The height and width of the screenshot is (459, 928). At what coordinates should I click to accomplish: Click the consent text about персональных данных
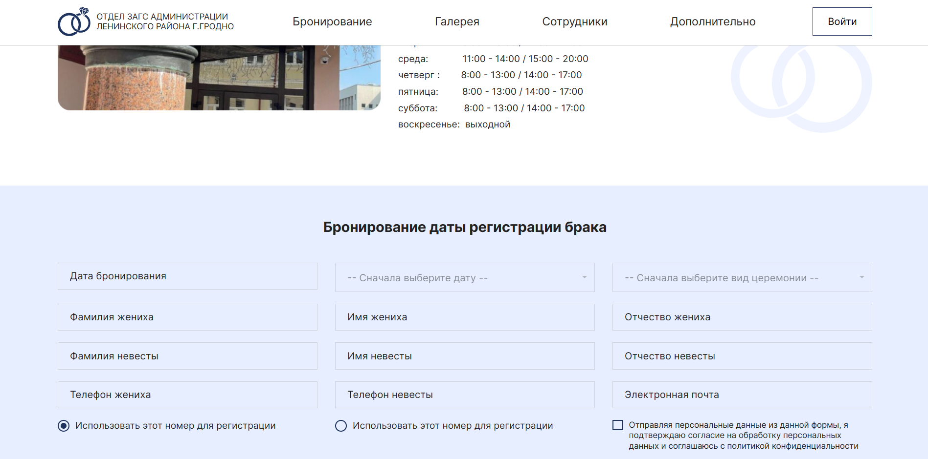[744, 436]
